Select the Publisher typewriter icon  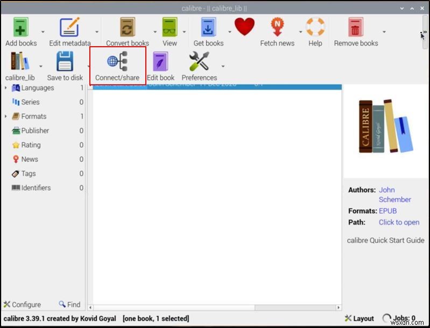pos(16,131)
